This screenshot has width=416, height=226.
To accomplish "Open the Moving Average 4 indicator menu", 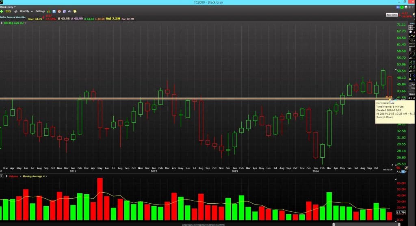I will pyautogui.click(x=35, y=176).
